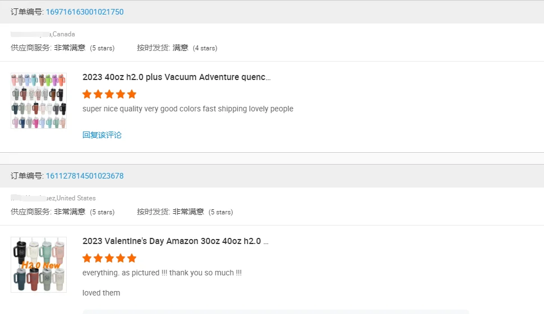Viewport: 544px width, 314px height.
Task: Click the fifth star of the 40oz Vacuum review
Action: point(132,94)
